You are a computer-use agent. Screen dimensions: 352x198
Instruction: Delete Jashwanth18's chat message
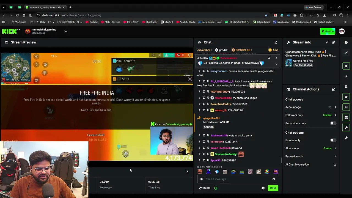point(199,136)
